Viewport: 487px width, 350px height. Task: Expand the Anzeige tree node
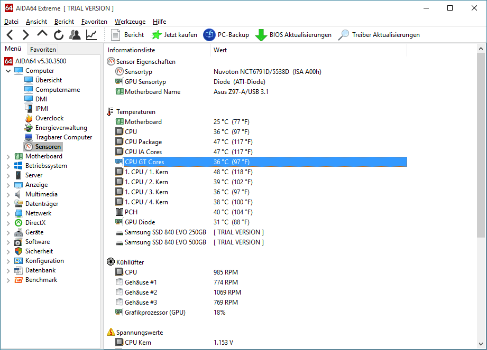click(8, 185)
